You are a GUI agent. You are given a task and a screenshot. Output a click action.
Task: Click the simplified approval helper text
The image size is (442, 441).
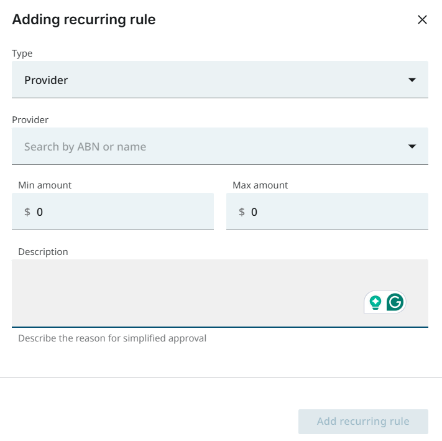pyautogui.click(x=112, y=339)
